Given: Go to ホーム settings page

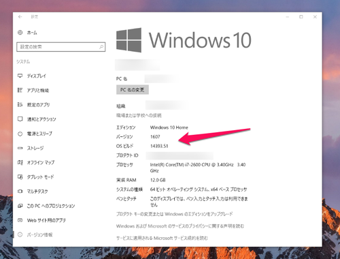Looking at the screenshot, I should click(32, 33).
